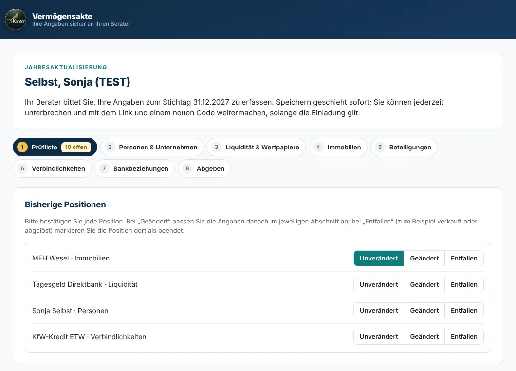
Task: Click the 'JAHRESAKTUALISIERUNG' label
Action: pos(66,67)
